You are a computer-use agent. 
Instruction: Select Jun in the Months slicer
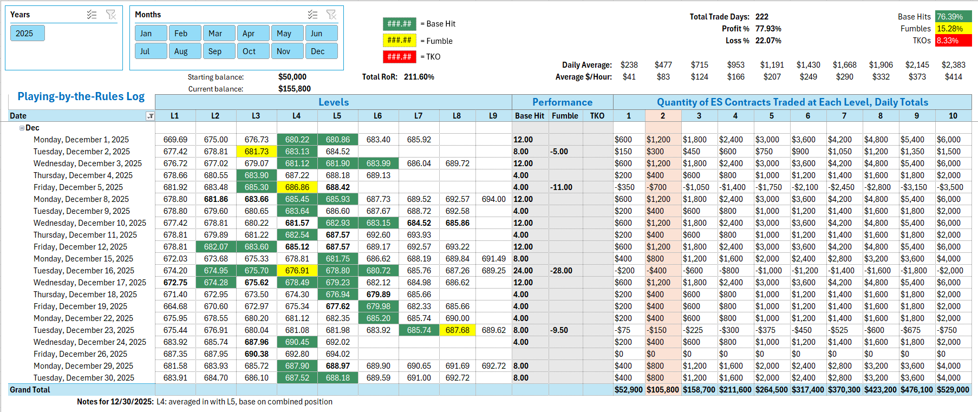click(321, 34)
